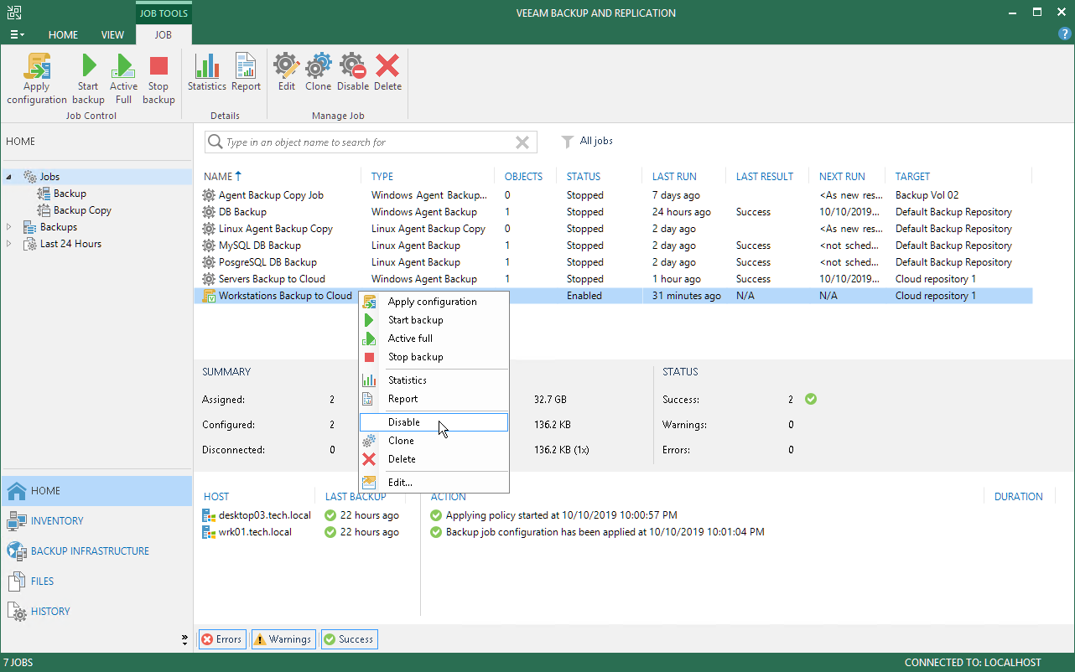The height and width of the screenshot is (672, 1075).
Task: Expand the Backups tree node
Action: pos(9,227)
